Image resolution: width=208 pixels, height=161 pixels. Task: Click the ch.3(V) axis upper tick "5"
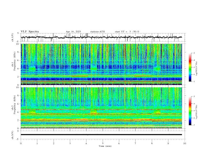18,131
